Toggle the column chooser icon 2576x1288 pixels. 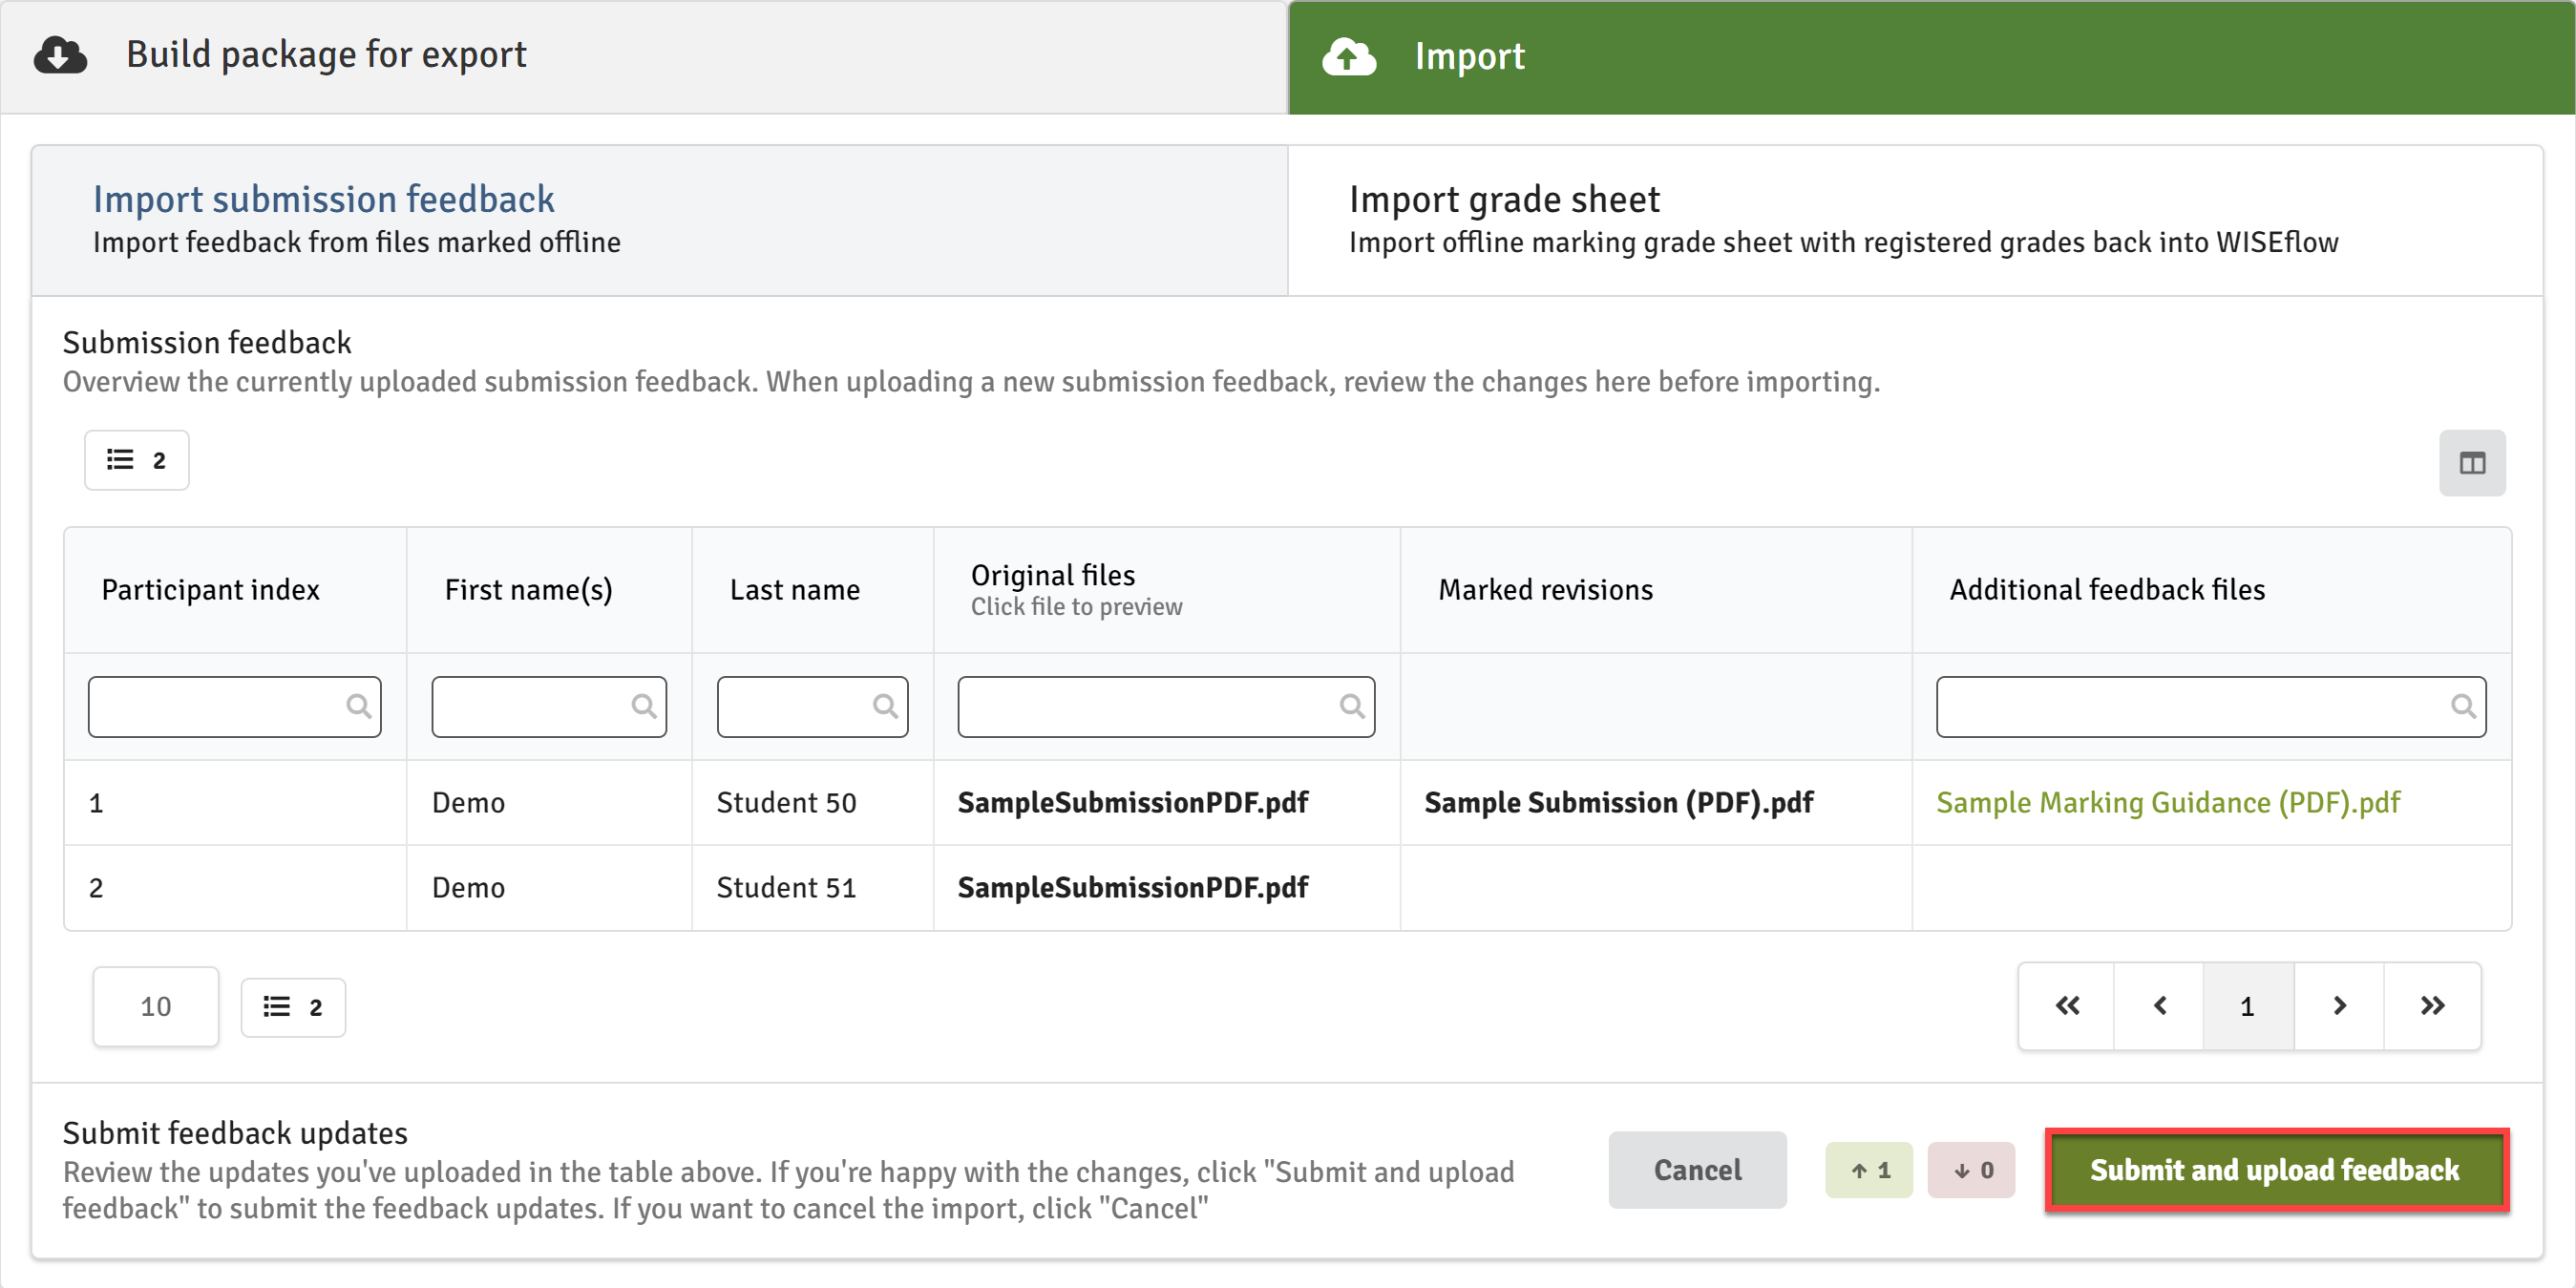tap(2472, 463)
